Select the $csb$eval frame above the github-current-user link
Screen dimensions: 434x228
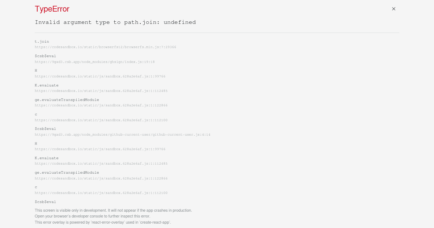click(46, 129)
